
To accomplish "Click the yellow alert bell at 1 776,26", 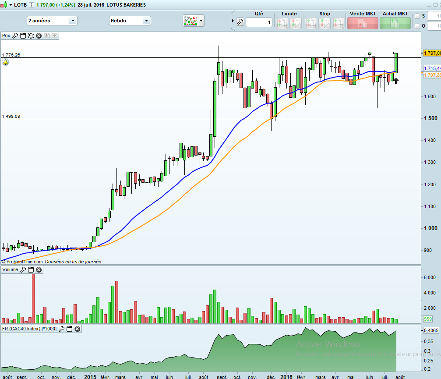I will click(5, 62).
